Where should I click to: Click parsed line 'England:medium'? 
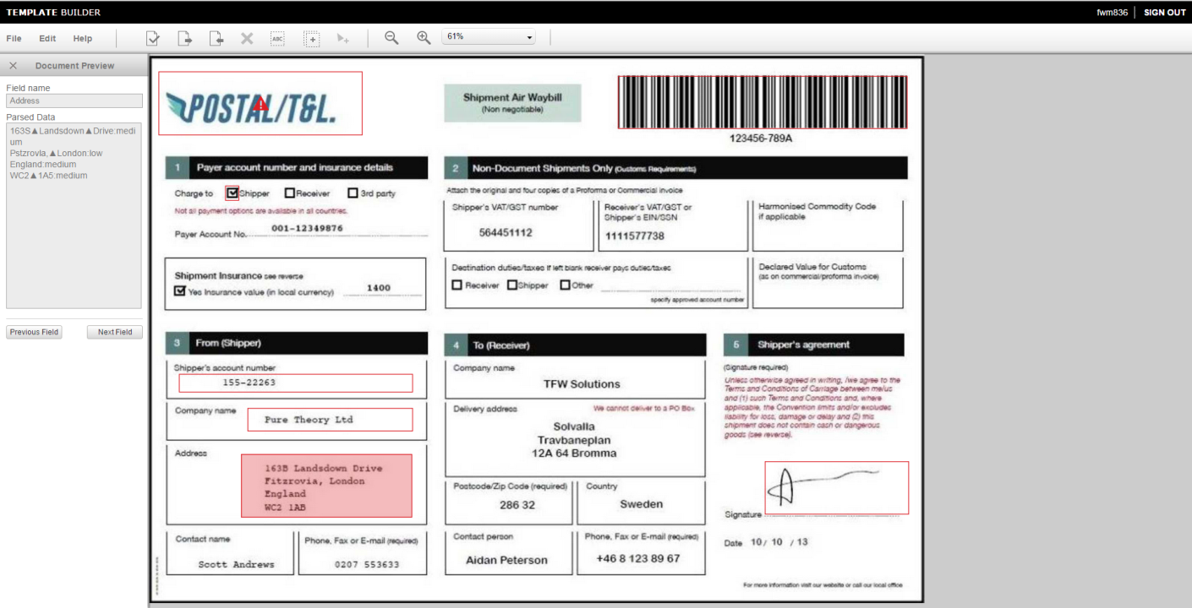click(x=43, y=165)
